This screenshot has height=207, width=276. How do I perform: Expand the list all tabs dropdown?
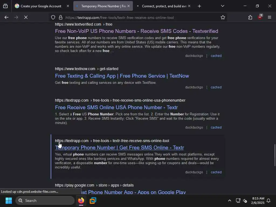(222, 6)
